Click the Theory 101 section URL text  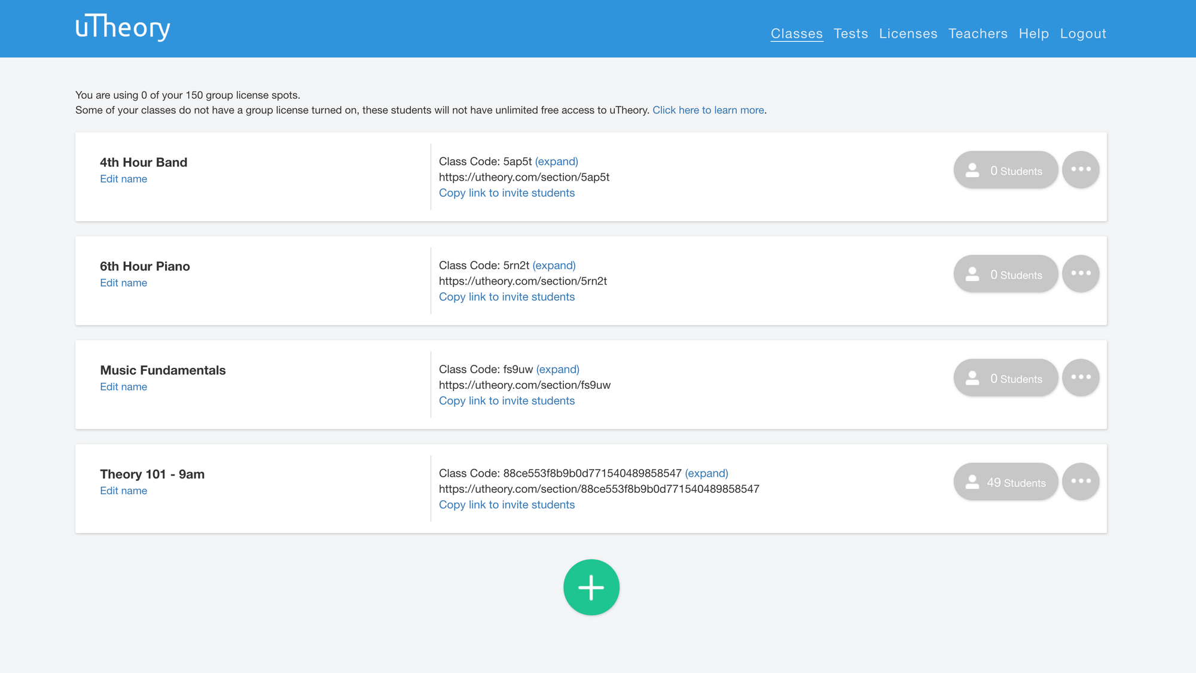point(599,489)
